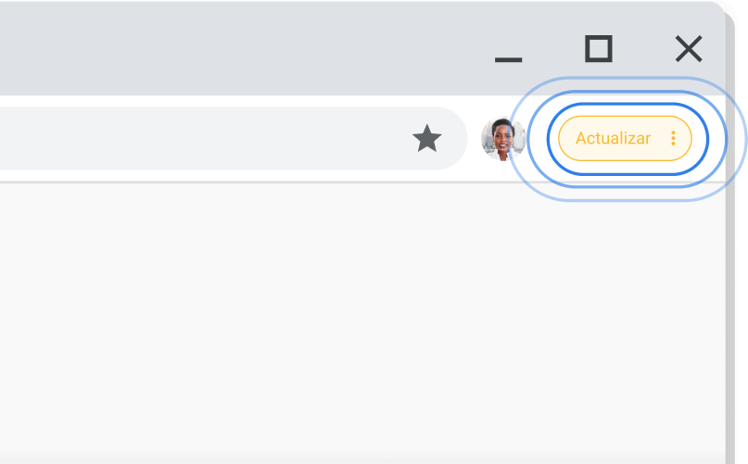Viewport: 748px width, 464px height.
Task: Open the profile avatar menu
Action: pyautogui.click(x=501, y=139)
